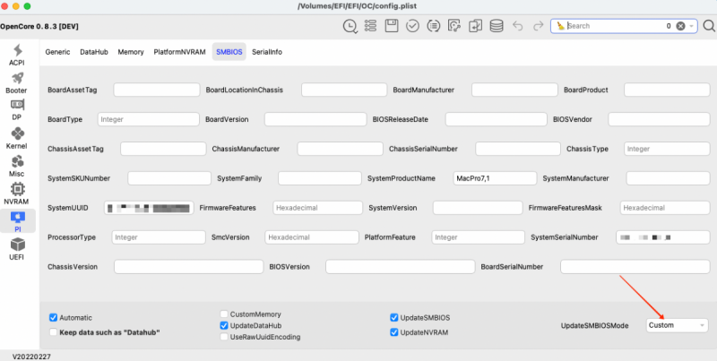Click the floppy disk save icon

tap(392, 26)
